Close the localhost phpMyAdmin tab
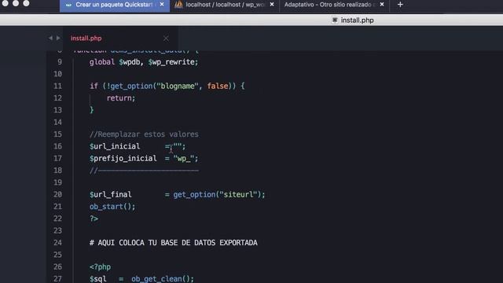 (x=272, y=5)
